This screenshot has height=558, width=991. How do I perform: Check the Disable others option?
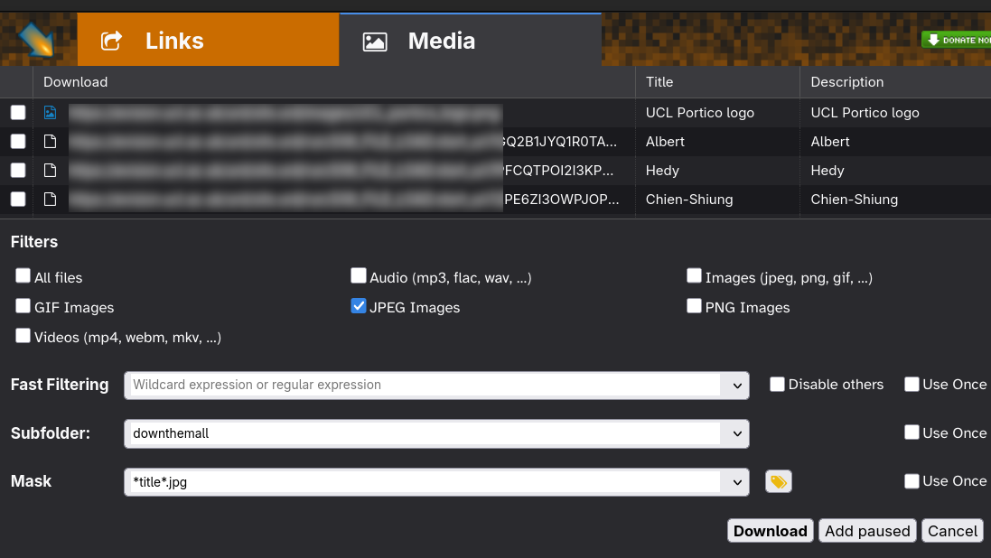point(777,384)
